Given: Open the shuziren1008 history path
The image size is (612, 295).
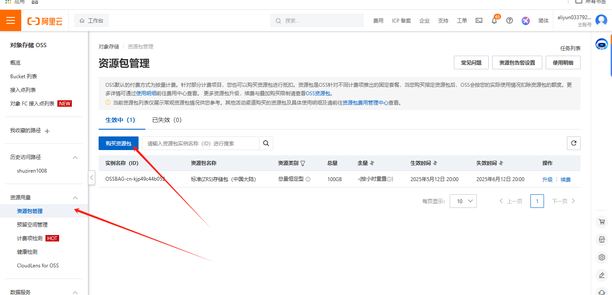Looking at the screenshot, I should pos(32,170).
